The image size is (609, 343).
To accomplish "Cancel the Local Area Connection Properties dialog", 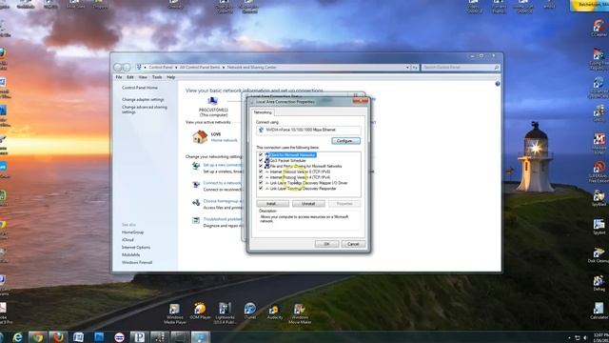I will [x=353, y=244].
